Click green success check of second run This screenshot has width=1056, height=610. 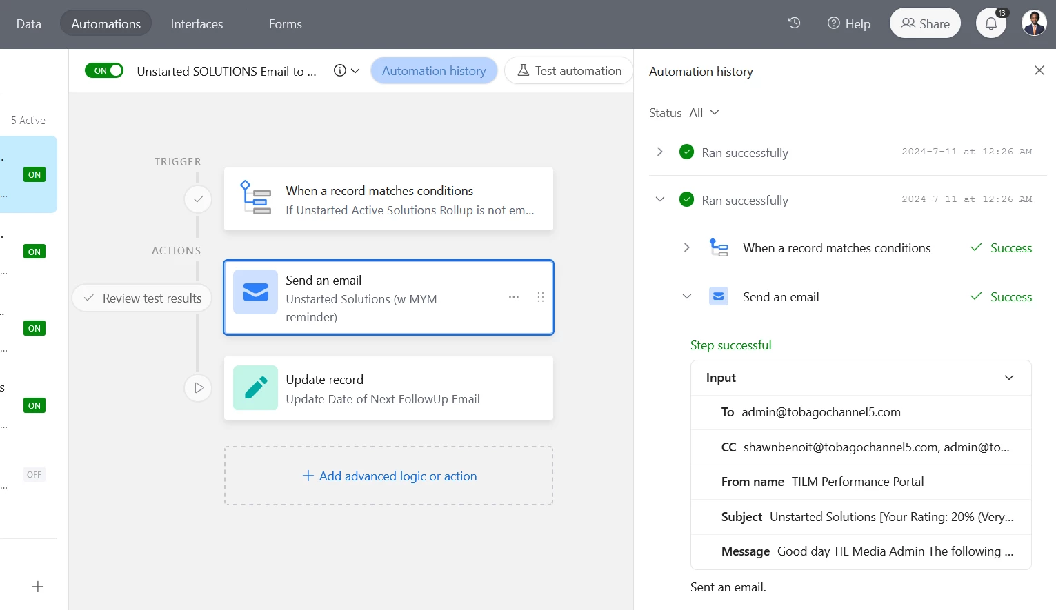point(686,199)
